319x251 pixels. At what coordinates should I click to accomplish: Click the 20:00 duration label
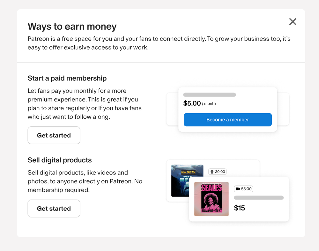pyautogui.click(x=220, y=172)
